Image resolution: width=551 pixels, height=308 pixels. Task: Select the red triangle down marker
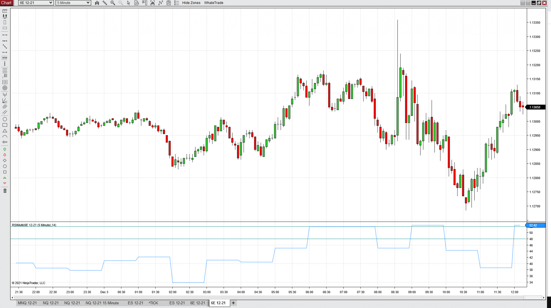coord(5,183)
